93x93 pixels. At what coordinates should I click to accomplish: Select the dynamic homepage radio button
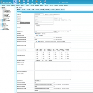(41, 34)
